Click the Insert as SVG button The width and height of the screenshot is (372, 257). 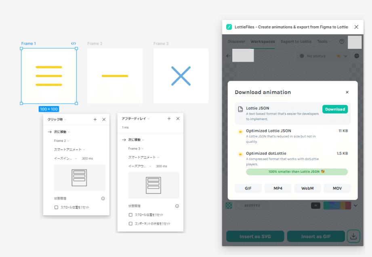pos(255,236)
